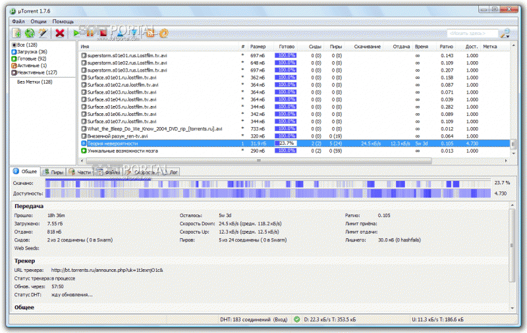Select the Неактивные (127) category
Image resolution: width=527 pixels, height=333 pixels.
(34, 72)
